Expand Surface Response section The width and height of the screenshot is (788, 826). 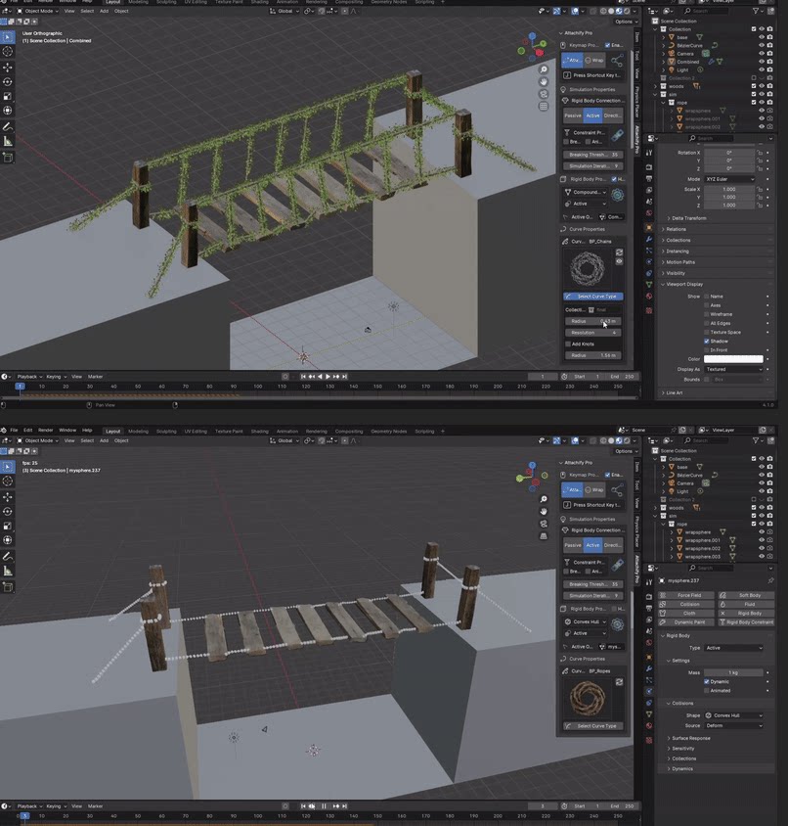pyautogui.click(x=688, y=738)
